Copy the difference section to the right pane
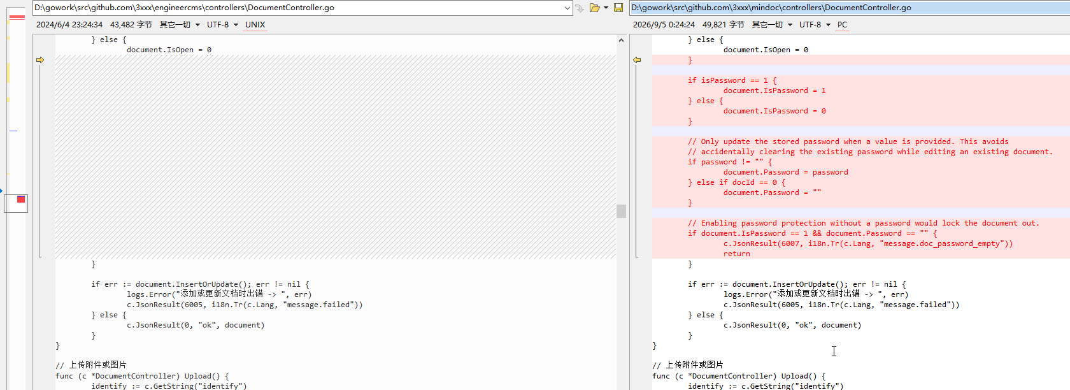 (x=40, y=60)
